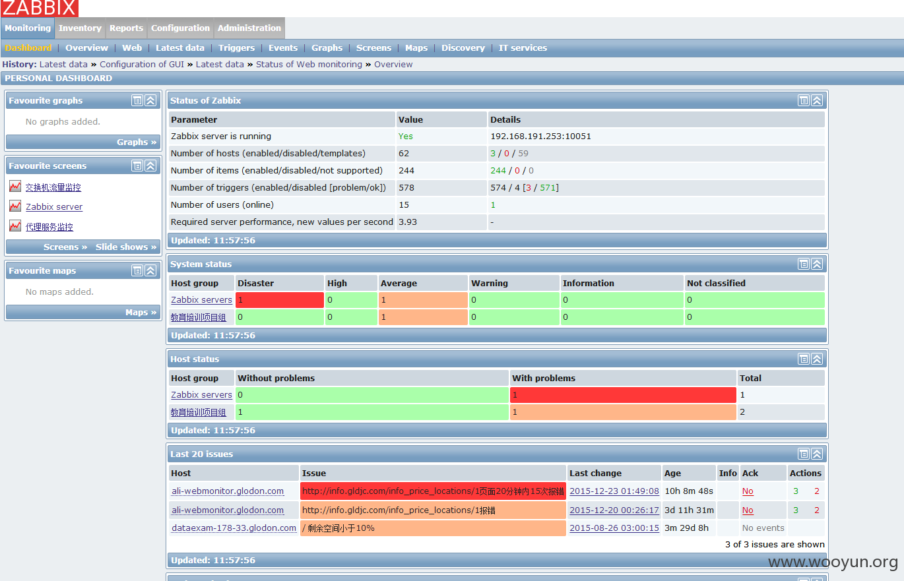Screen dimensions: 904x581
Task: Open Zabbix servers group in System status
Action: click(201, 299)
